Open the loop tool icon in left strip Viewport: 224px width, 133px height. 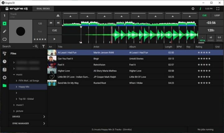(x=4, y=39)
